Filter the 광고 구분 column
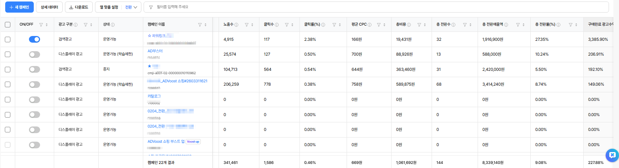This screenshot has width=619, height=168. click(x=85, y=25)
